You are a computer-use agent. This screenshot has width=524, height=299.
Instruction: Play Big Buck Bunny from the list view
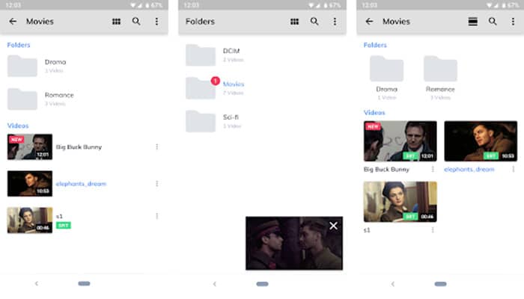point(30,147)
